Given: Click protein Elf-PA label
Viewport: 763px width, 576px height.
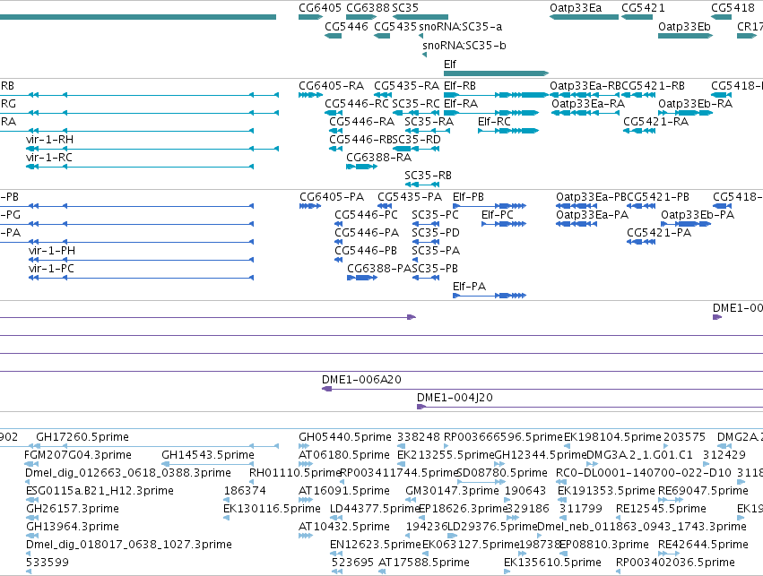Looking at the screenshot, I should coord(469,287).
